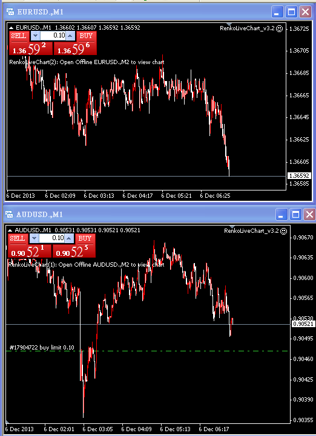Minimize the AUDUSD chart window
This screenshot has height=436, width=316.
point(281,215)
